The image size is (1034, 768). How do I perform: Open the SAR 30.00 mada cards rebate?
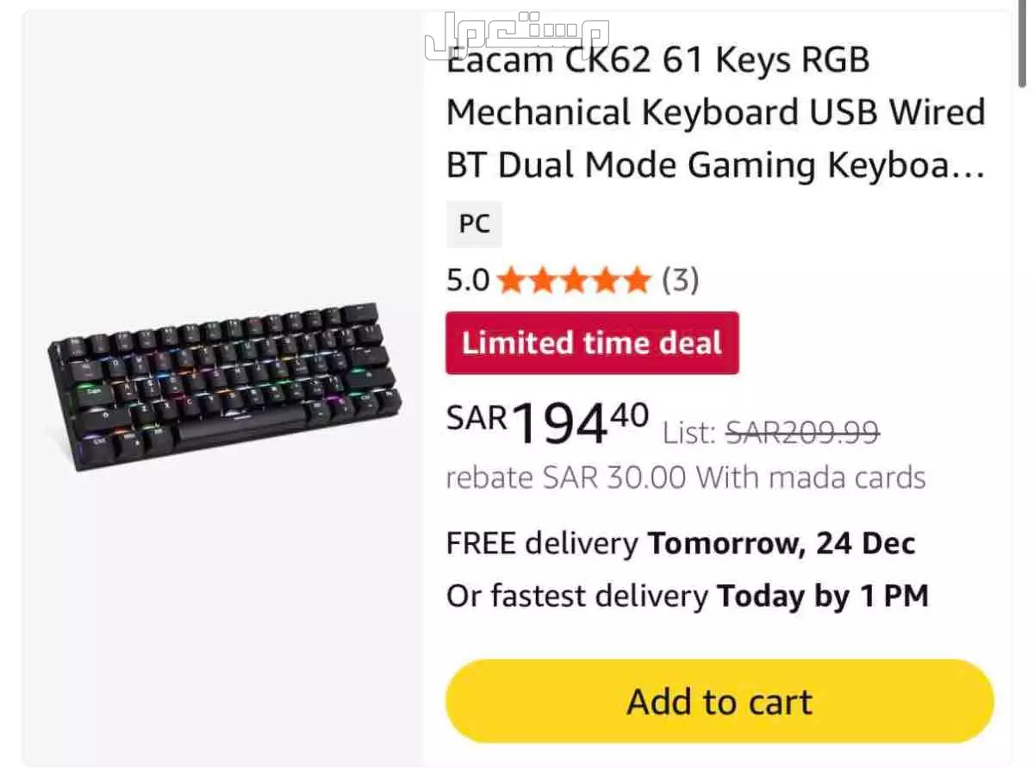pos(685,477)
